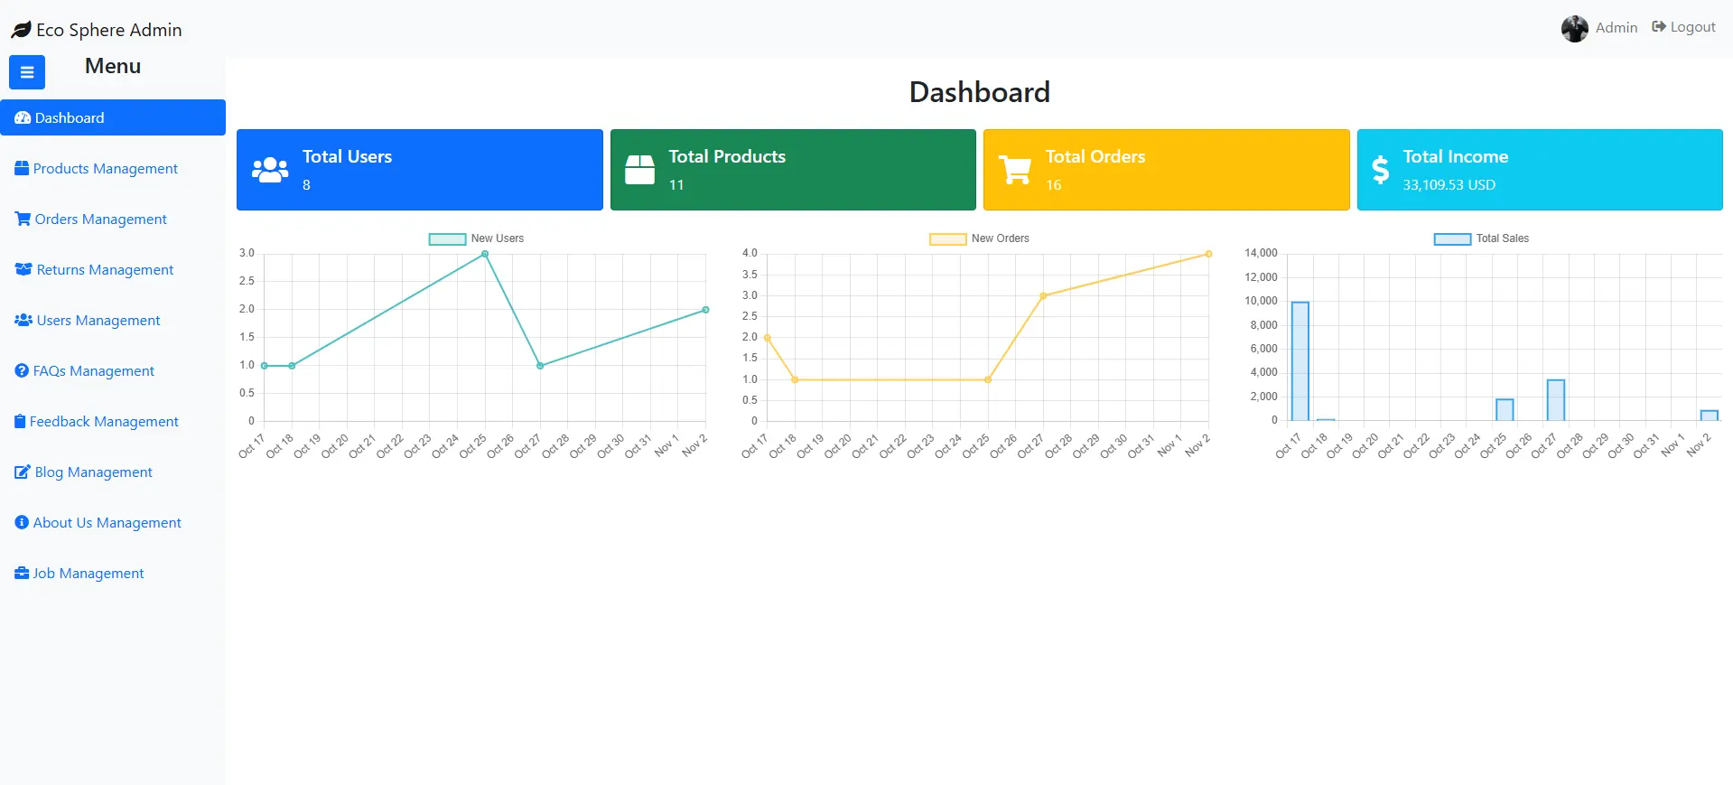
Task: Open Products Management page
Action: pyautogui.click(x=105, y=169)
